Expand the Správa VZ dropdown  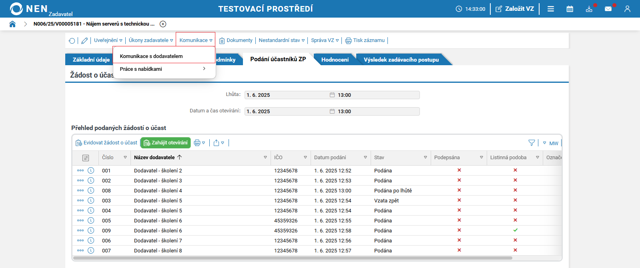(x=325, y=40)
